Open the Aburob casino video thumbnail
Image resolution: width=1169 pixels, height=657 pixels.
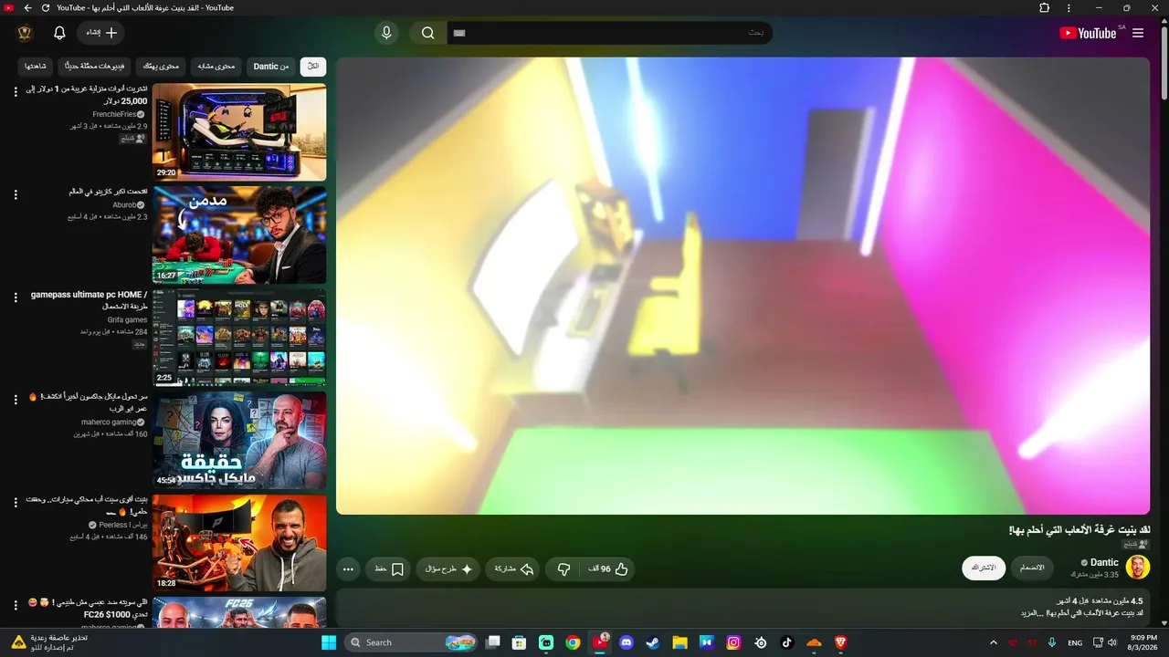coord(239,235)
